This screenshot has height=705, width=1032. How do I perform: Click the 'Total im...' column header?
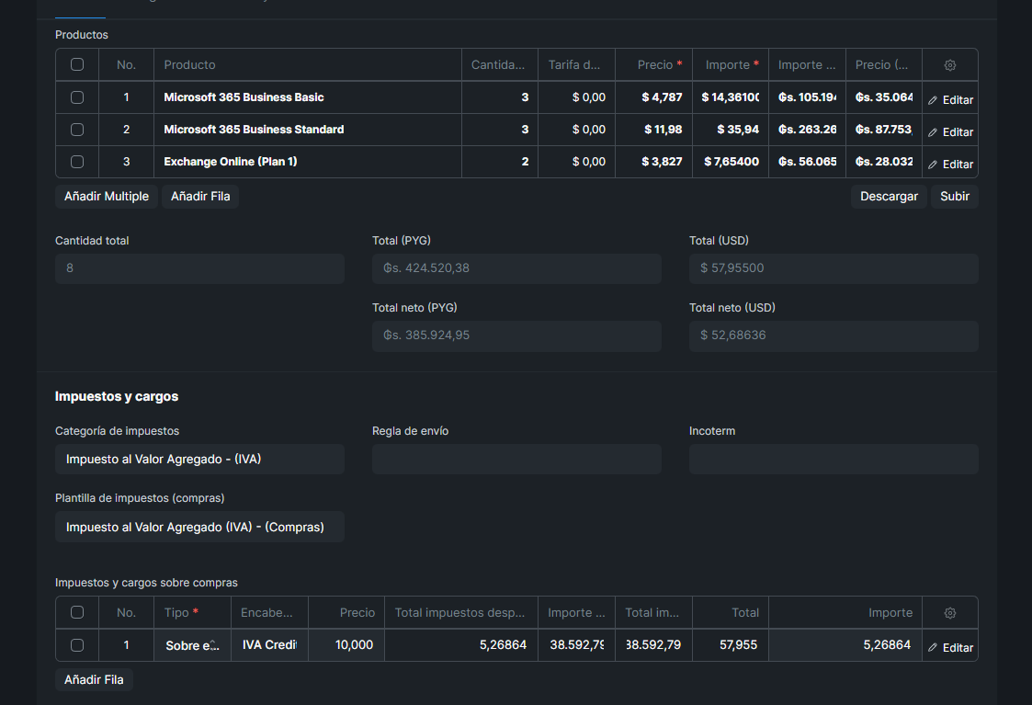(x=653, y=613)
